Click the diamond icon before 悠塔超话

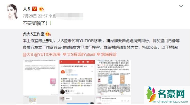point(99,55)
